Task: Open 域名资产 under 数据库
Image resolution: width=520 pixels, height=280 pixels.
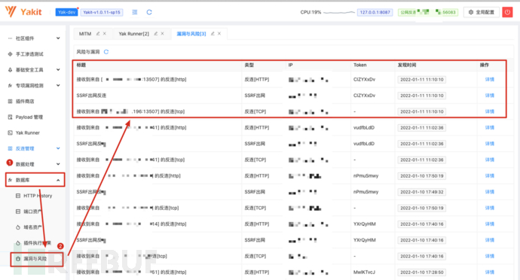Action: tap(32, 227)
